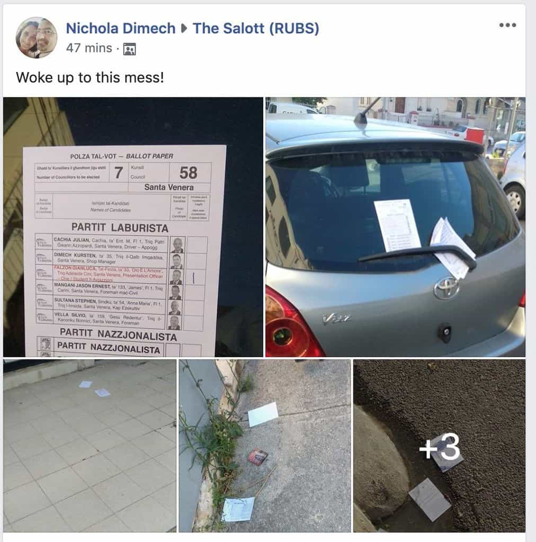Open The Salott (RUBS) group link

(256, 29)
